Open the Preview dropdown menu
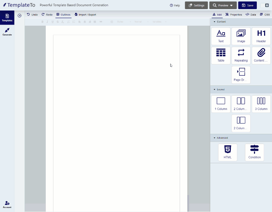This screenshot has width=272, height=212. [x=223, y=5]
